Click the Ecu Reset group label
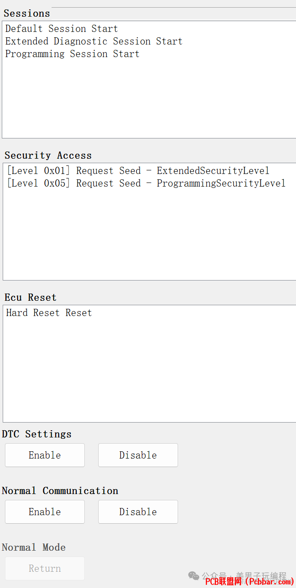Screen dimensions: 296x588 pyautogui.click(x=30, y=298)
